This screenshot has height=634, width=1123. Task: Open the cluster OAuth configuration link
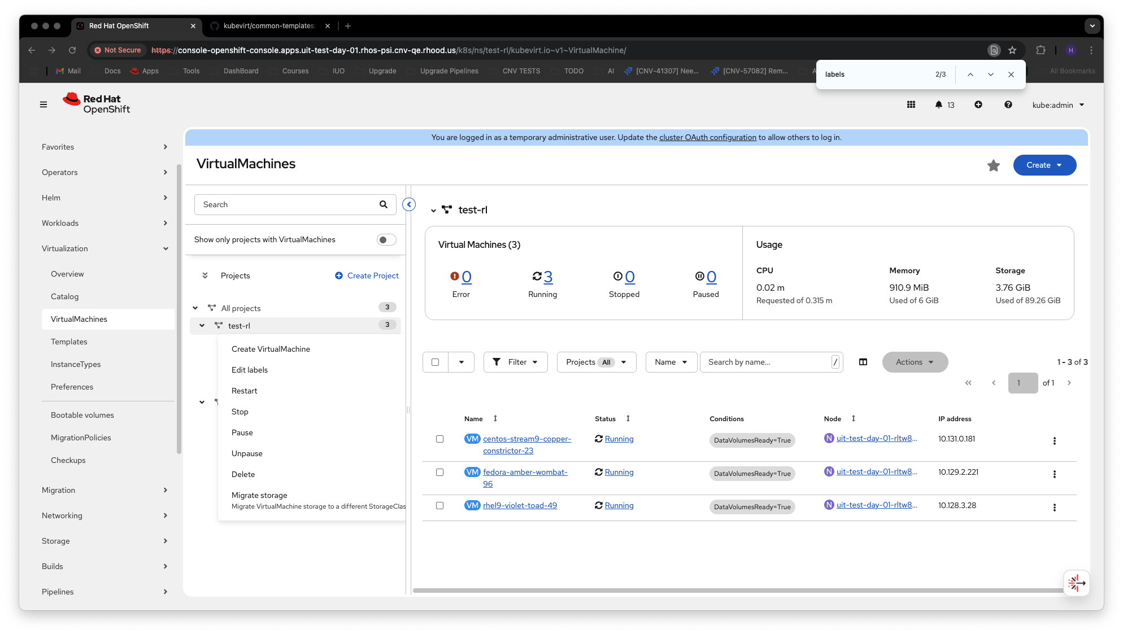pos(707,137)
